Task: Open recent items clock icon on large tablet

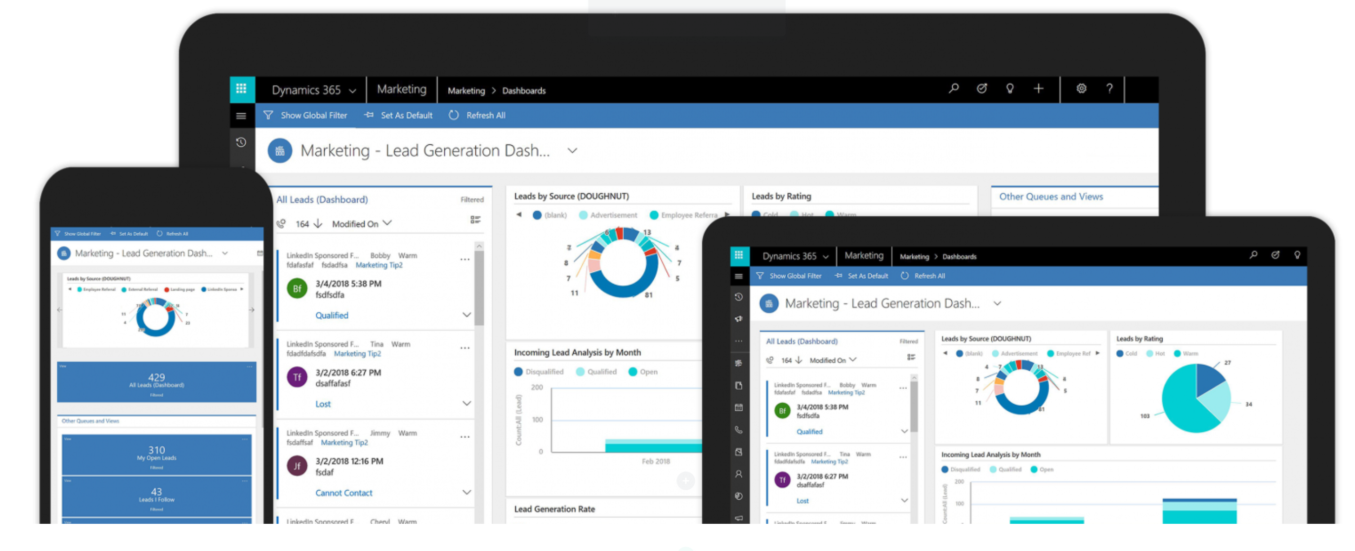Action: (x=241, y=142)
